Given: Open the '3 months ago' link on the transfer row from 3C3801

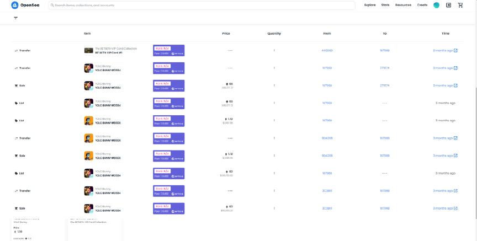Looking at the screenshot, I should click(x=443, y=191).
